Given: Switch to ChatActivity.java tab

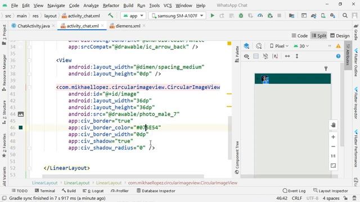Looking at the screenshot, I should (34, 26).
